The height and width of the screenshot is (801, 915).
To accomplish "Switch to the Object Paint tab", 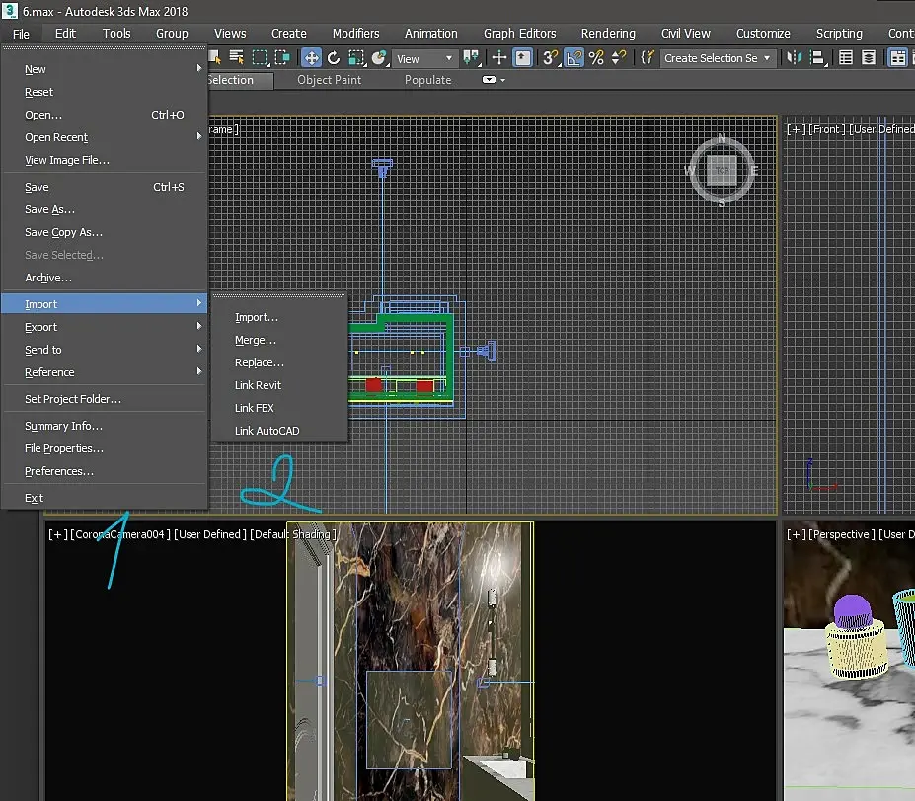I will tap(329, 80).
